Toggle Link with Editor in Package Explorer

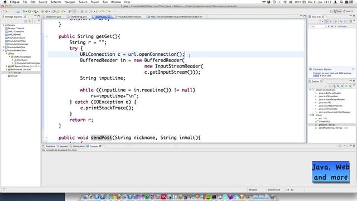pyautogui.click(x=30, y=21)
